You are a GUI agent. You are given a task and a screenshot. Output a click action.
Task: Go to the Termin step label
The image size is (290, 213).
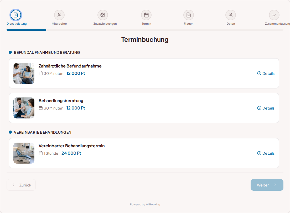147,24
